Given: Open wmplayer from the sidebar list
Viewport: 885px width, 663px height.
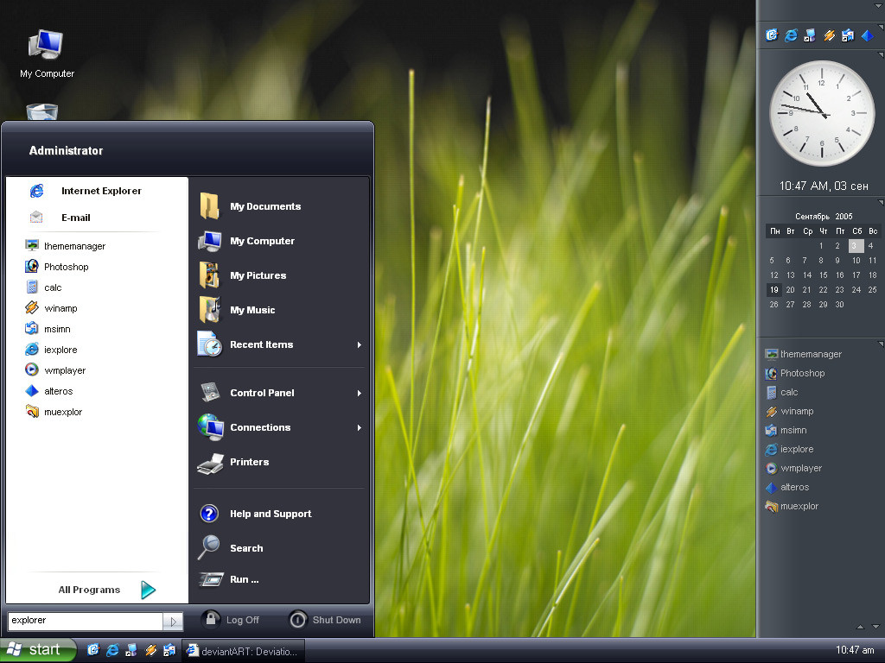Looking at the screenshot, I should pos(793,469).
